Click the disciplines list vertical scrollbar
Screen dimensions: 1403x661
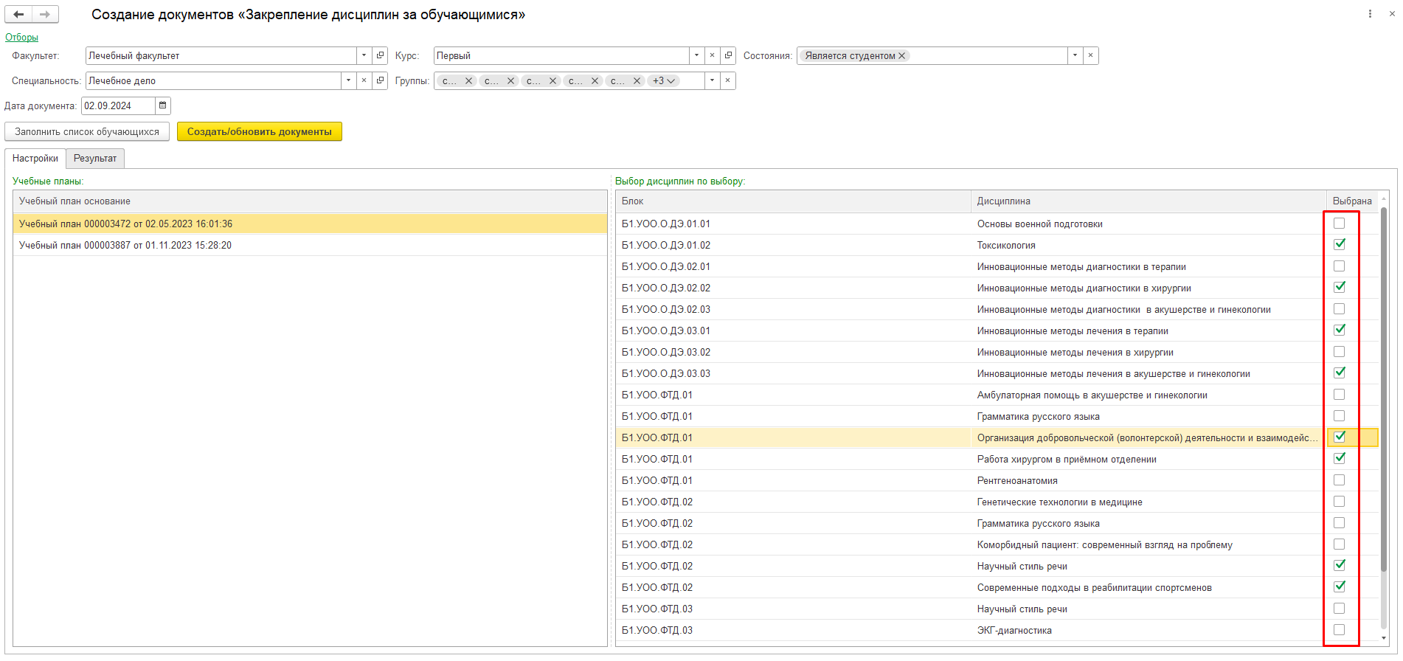(x=1384, y=391)
